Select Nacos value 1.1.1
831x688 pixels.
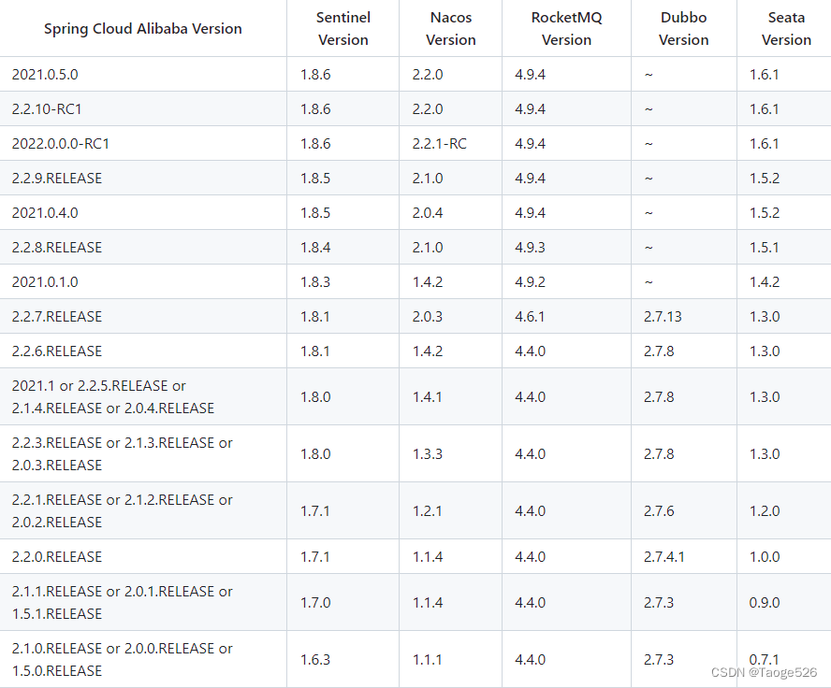(427, 660)
